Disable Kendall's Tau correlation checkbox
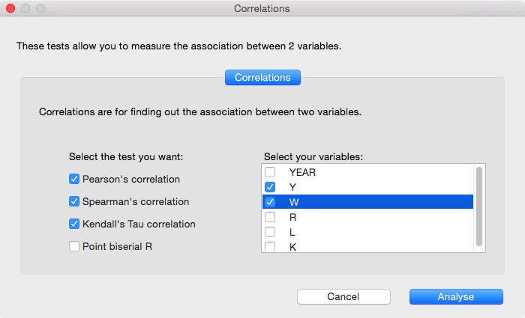The height and width of the screenshot is (318, 525). 74,224
